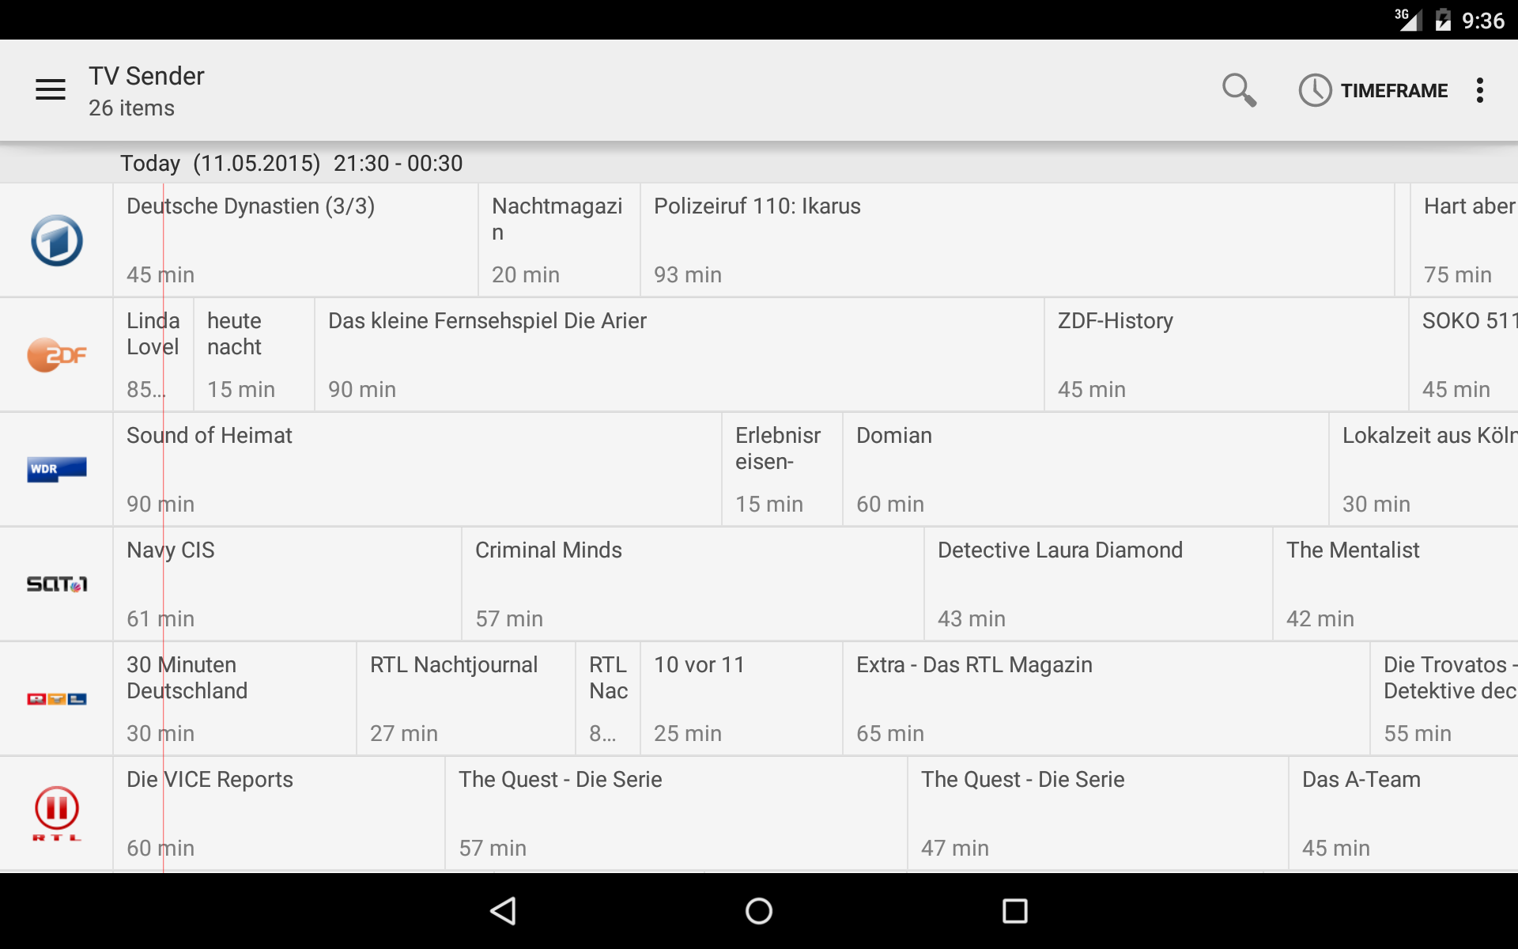Open Die VICE Reports program
Viewport: 1518px width, 949px height.
[279, 814]
